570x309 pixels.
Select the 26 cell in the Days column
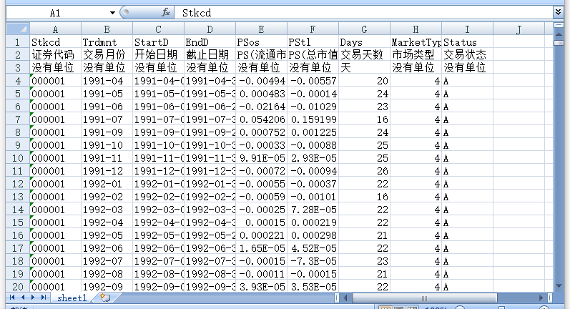(x=364, y=171)
